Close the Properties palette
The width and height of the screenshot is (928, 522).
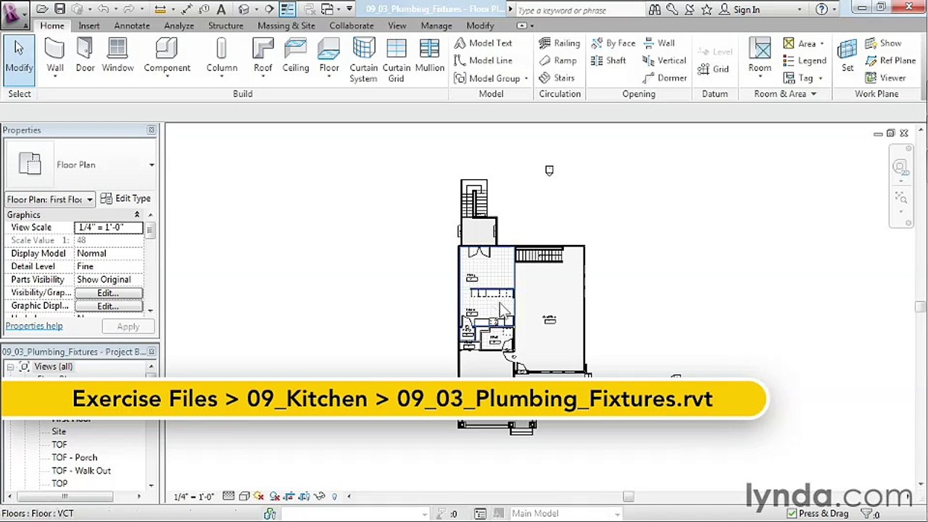tap(151, 130)
